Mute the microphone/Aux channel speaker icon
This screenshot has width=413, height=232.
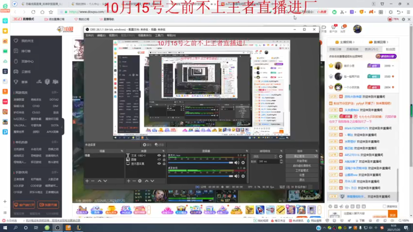click(x=237, y=162)
